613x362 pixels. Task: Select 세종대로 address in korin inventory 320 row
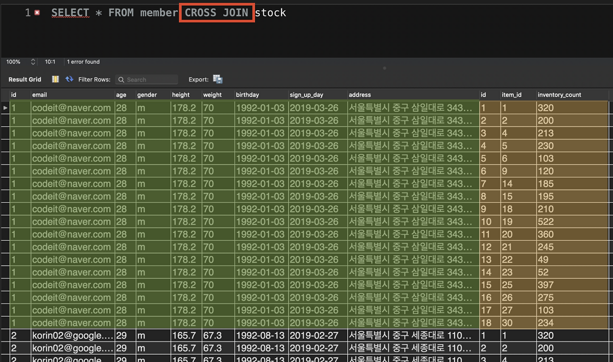pyautogui.click(x=413, y=336)
